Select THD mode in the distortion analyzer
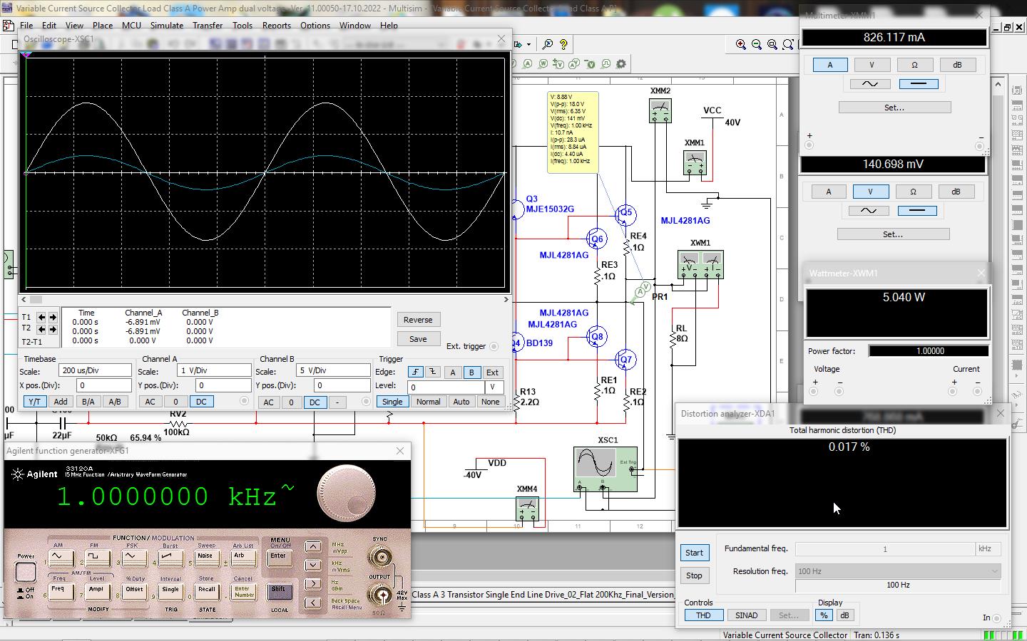This screenshot has width=1027, height=641. [703, 615]
